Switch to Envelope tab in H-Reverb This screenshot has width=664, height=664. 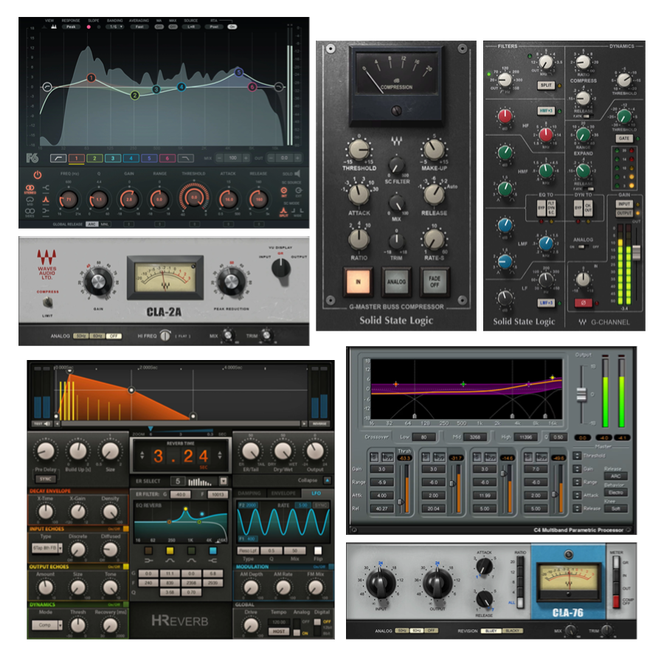coord(283,494)
